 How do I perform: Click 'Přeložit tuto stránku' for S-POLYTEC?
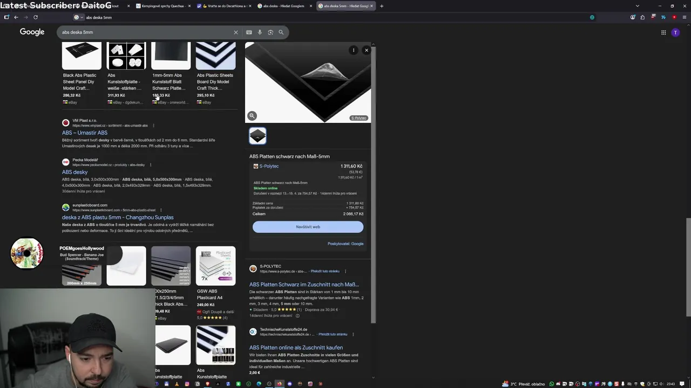coord(325,271)
